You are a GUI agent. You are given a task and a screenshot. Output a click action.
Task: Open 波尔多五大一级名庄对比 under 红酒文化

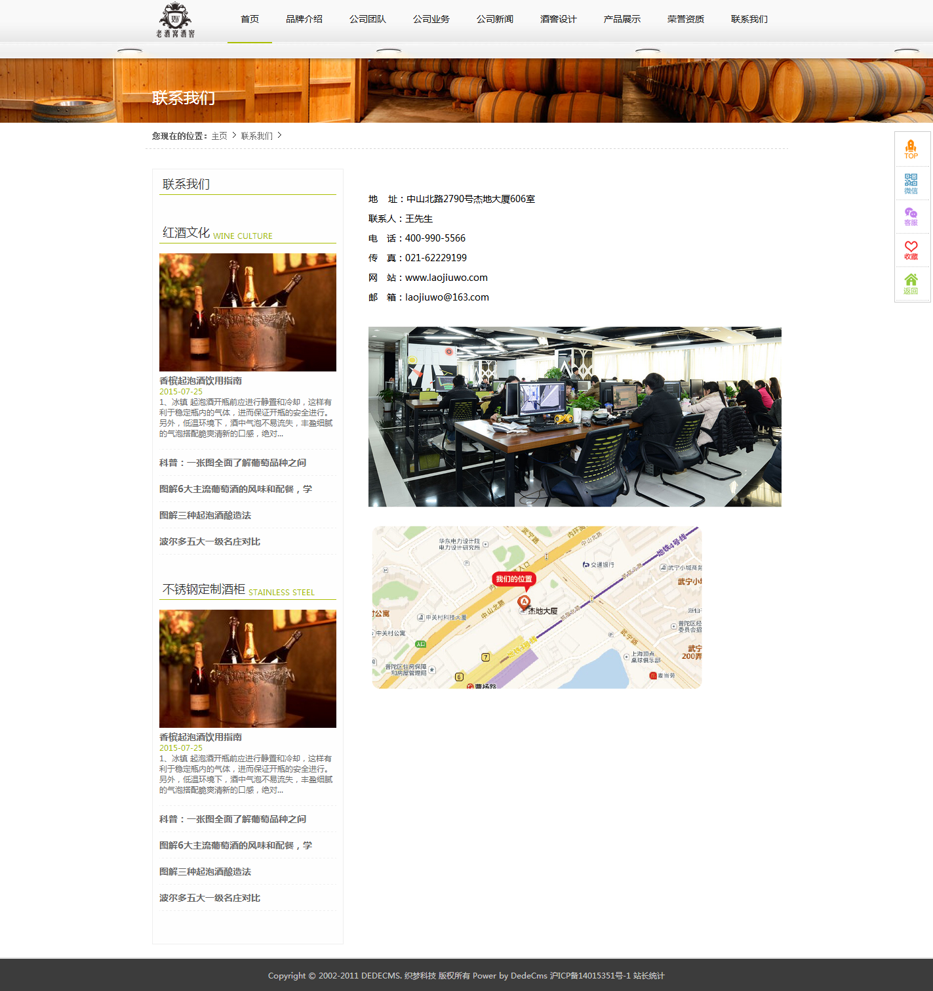coord(210,541)
